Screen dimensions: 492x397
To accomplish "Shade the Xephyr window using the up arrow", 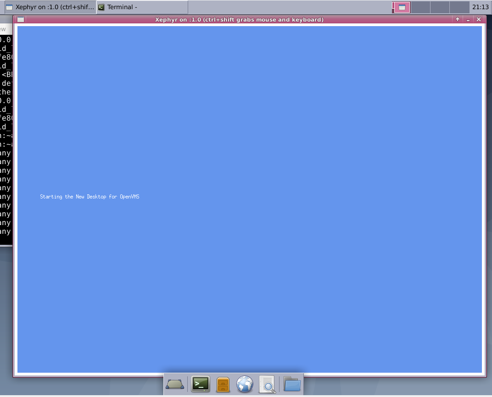I will pyautogui.click(x=458, y=19).
